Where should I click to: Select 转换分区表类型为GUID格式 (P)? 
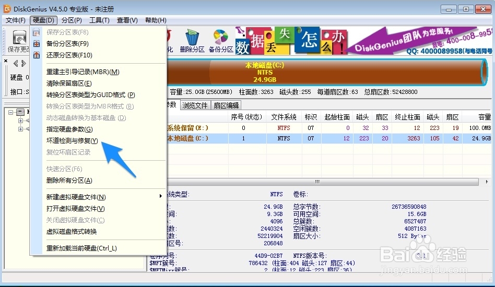click(x=91, y=95)
